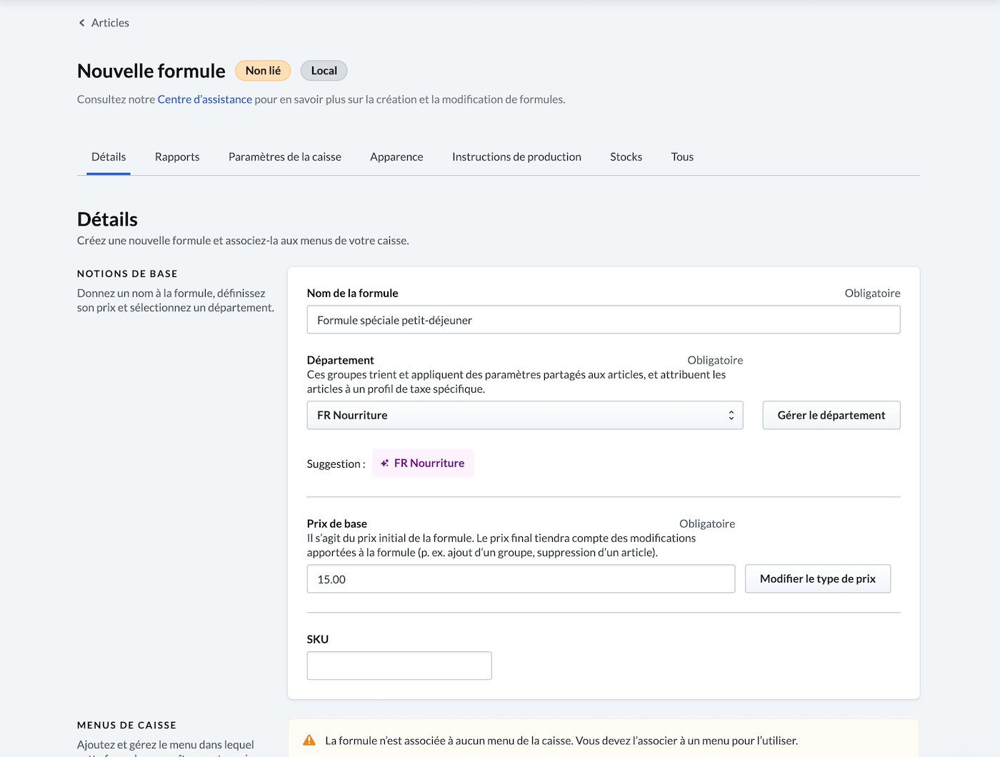Switch to the Rapports tab
1000x757 pixels.
[x=177, y=157]
